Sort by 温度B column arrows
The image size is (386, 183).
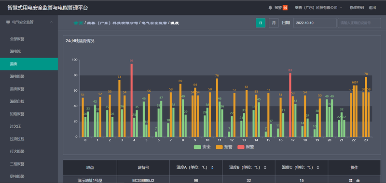265,168
